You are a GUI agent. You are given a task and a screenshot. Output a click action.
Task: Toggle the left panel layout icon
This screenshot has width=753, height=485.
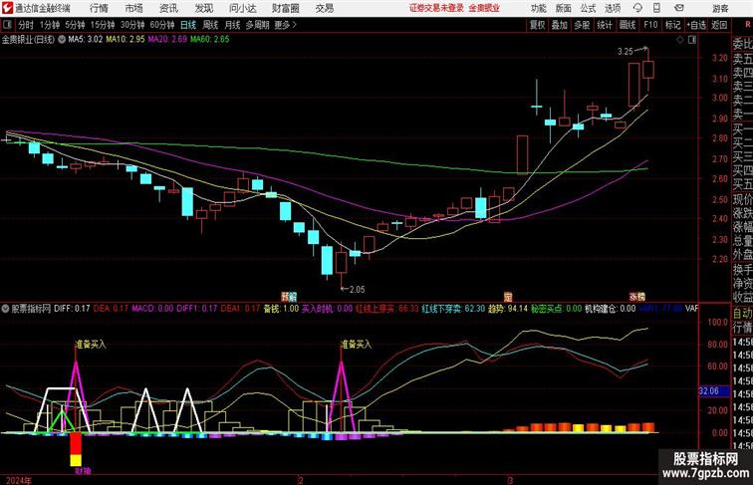coord(7,25)
